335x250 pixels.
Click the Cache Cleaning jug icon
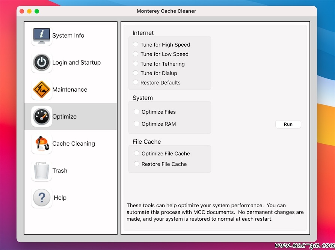pos(42,143)
